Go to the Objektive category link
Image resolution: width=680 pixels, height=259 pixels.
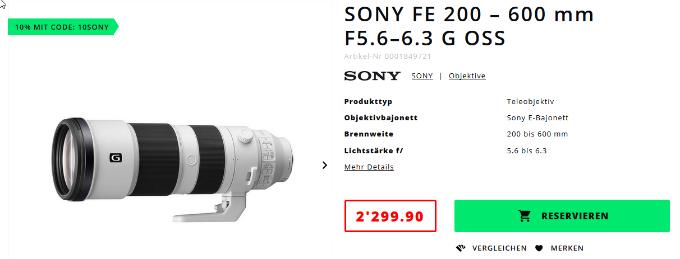click(467, 76)
